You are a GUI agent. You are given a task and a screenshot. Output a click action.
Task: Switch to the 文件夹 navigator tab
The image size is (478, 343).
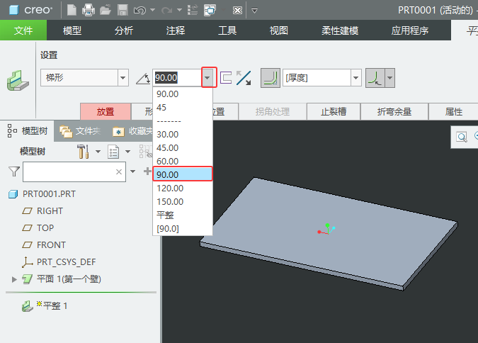[x=80, y=131]
